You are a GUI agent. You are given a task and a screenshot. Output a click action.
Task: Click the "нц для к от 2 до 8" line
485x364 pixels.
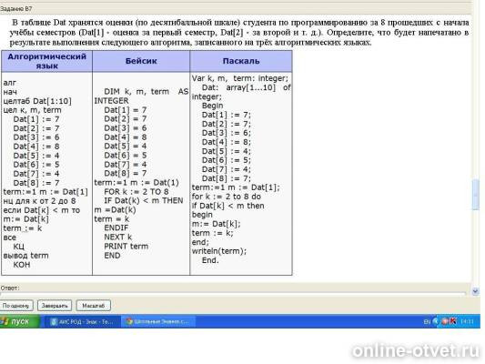(39, 201)
